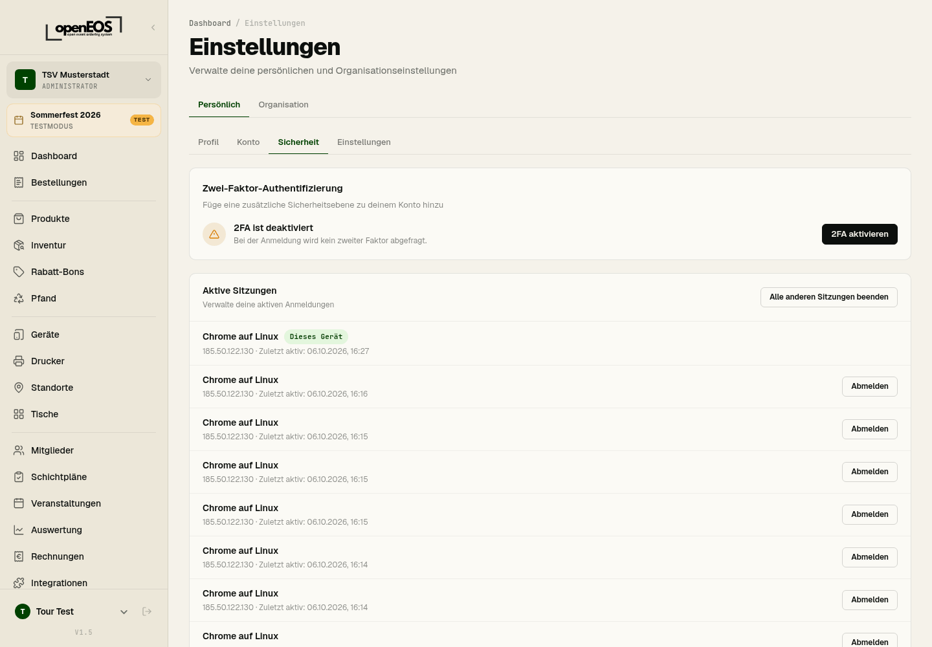932x647 pixels.
Task: Open Bestellungen via its clipboard icon
Action: click(x=19, y=182)
